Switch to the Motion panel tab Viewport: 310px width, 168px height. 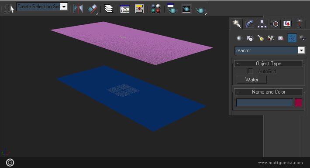(x=275, y=24)
